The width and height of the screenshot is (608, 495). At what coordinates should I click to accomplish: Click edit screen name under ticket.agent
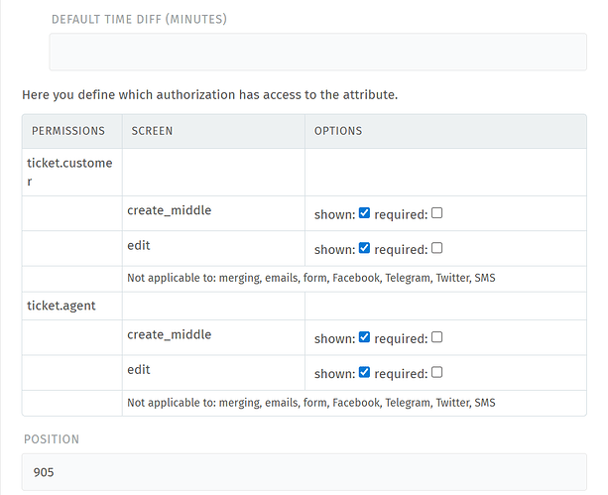coord(139,369)
